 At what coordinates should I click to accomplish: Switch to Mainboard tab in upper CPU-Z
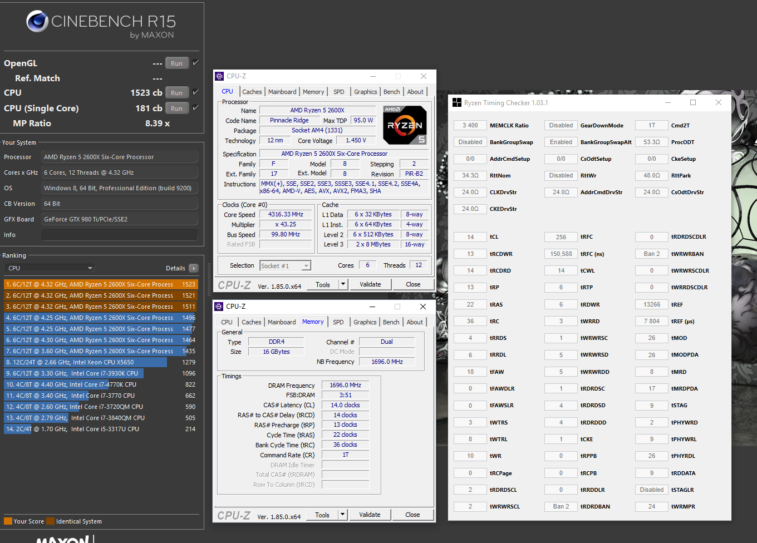(282, 92)
